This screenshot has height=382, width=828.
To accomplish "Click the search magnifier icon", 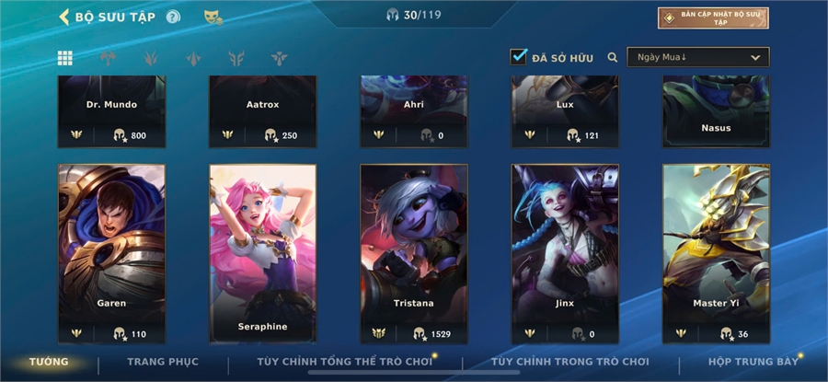I will pyautogui.click(x=612, y=58).
